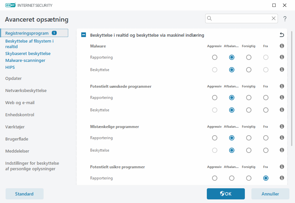295x203 pixels.
Task: Set Malware Rapportering to Aggressiv
Action: pyautogui.click(x=215, y=57)
